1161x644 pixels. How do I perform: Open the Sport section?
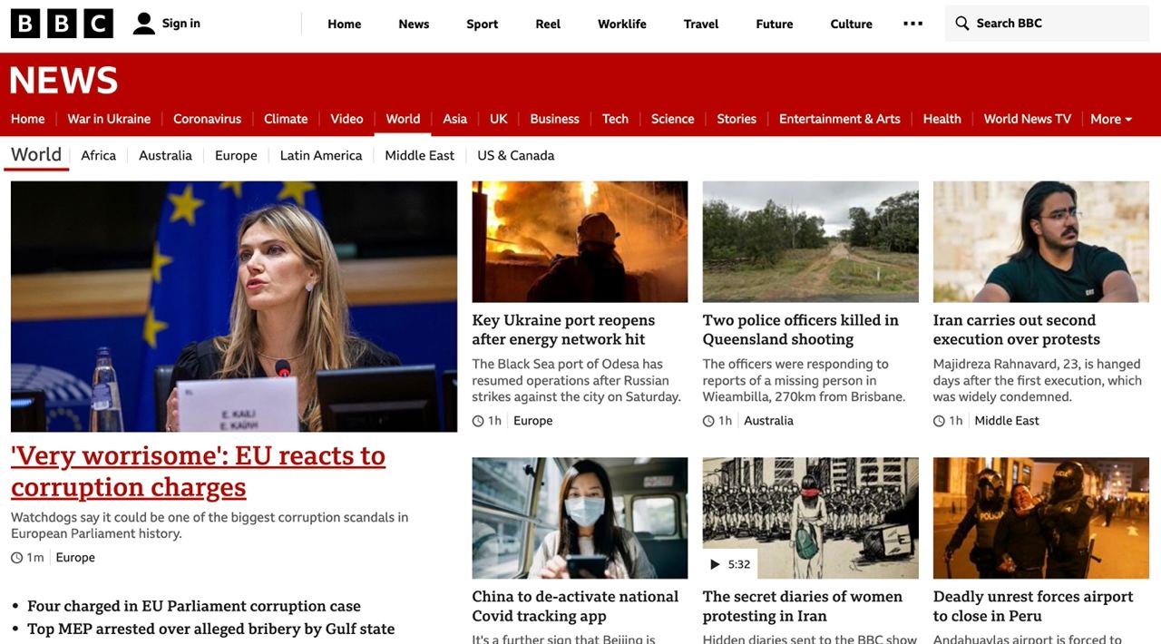point(482,24)
